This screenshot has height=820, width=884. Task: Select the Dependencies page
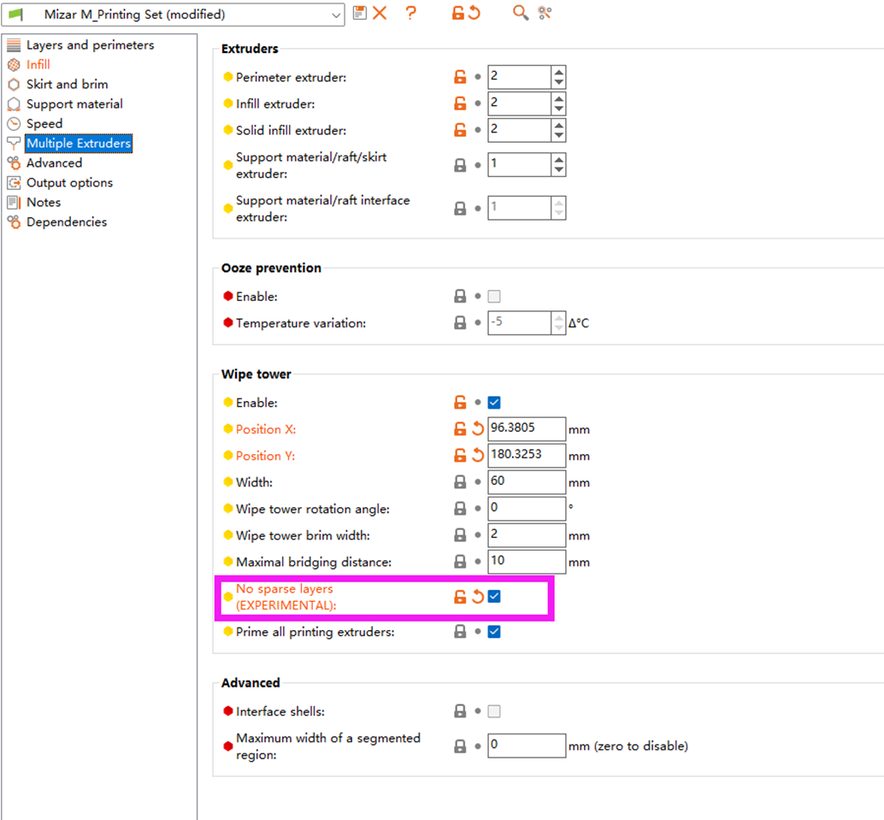tap(67, 222)
